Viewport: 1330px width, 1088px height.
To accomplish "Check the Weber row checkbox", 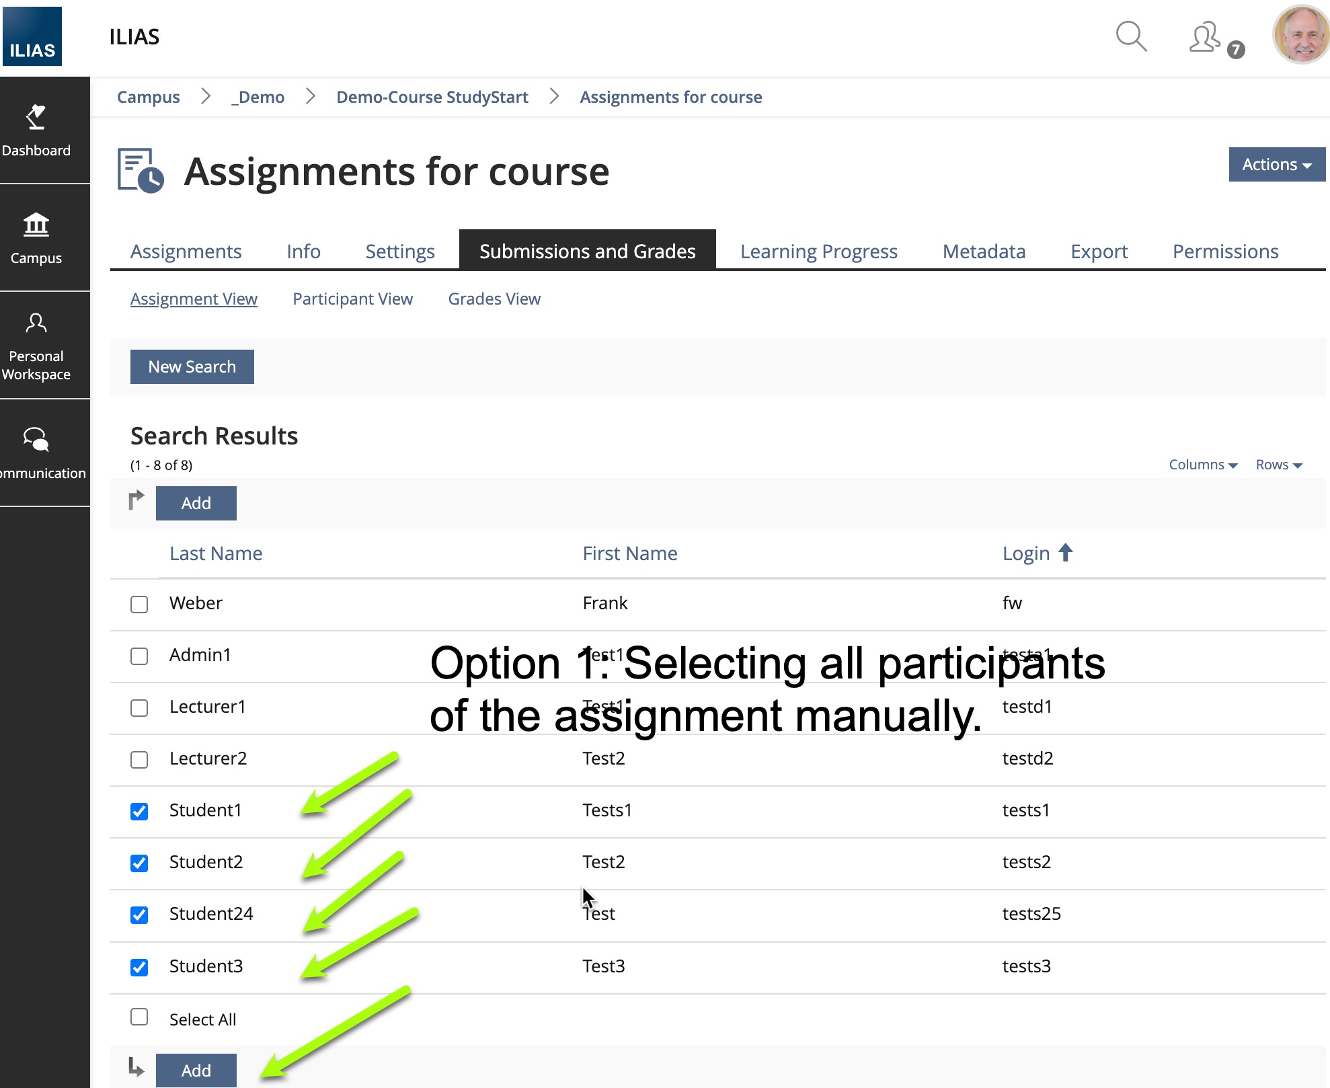I will pyautogui.click(x=139, y=604).
